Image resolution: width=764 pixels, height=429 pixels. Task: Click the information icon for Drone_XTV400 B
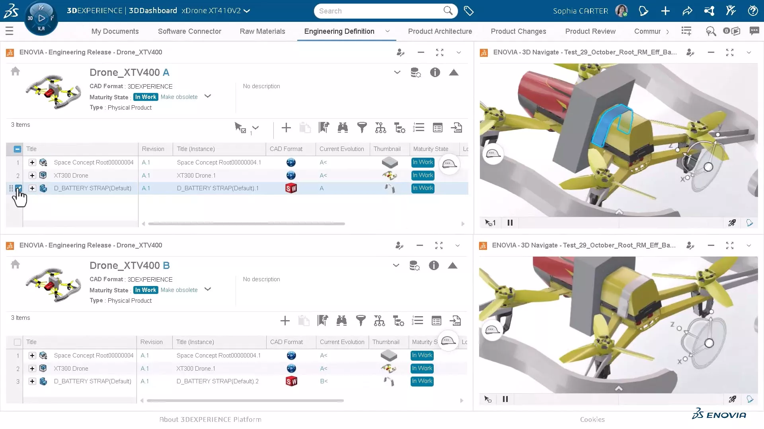click(434, 265)
